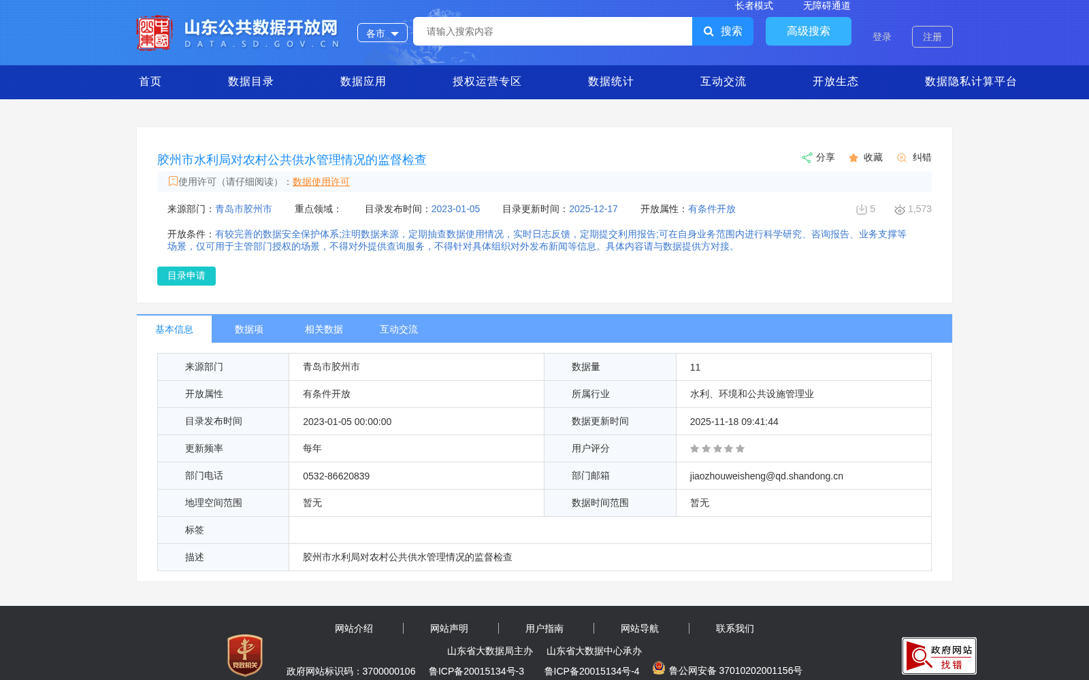The height and width of the screenshot is (680, 1089).
Task: Click the data update time 2025-11-18 09:41:44
Action: coord(734,422)
